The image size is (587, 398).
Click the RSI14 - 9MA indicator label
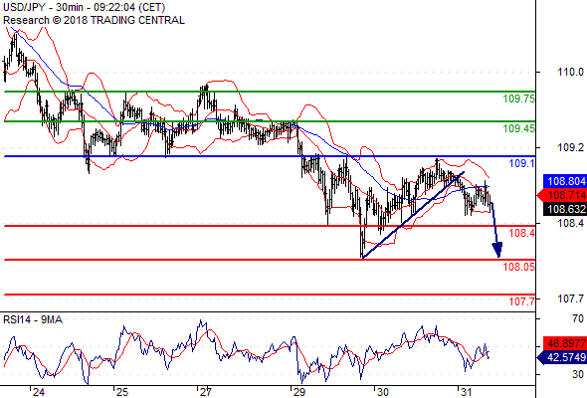pos(33,319)
